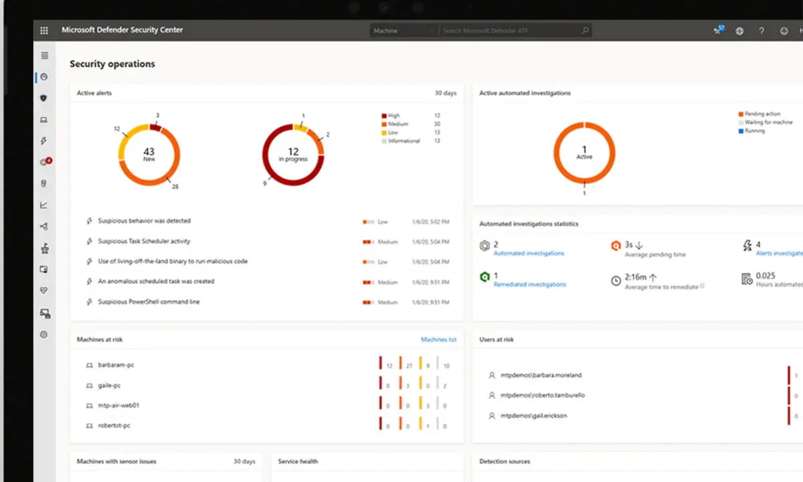Open Alerts queue lightning icon in sidebar
The image size is (803, 482).
click(x=44, y=141)
